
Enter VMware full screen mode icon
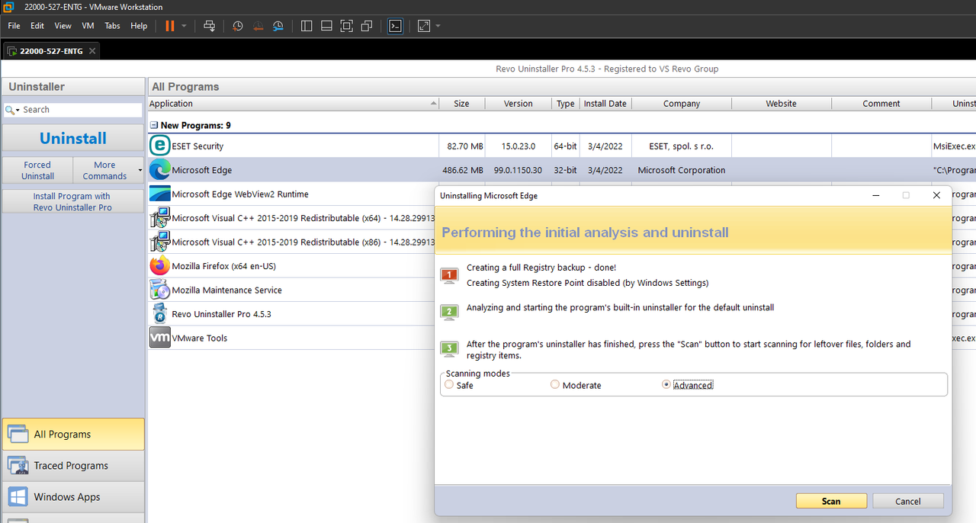click(x=346, y=26)
